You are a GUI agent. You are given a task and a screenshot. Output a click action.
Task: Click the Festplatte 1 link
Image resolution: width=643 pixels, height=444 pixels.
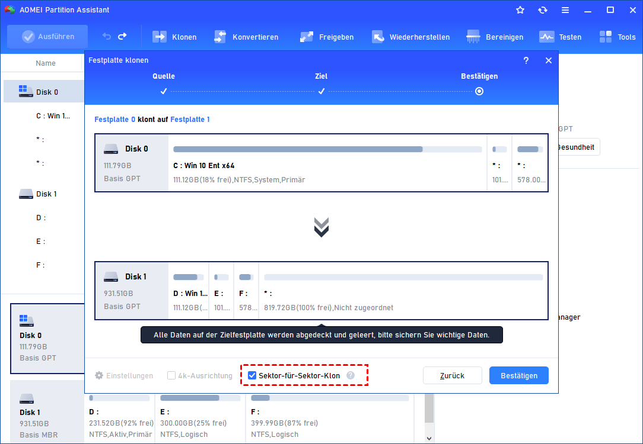pos(190,120)
